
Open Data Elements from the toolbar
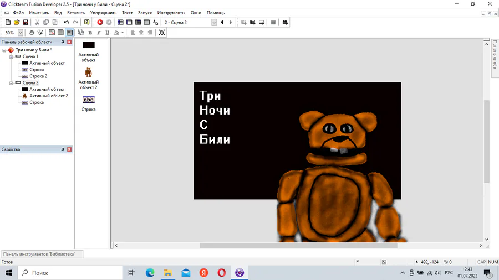[156, 22]
